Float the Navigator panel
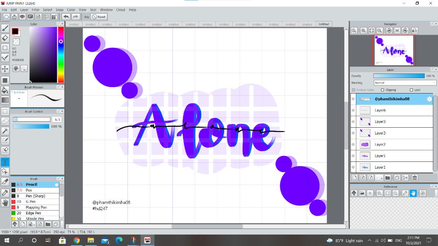 click(432, 24)
